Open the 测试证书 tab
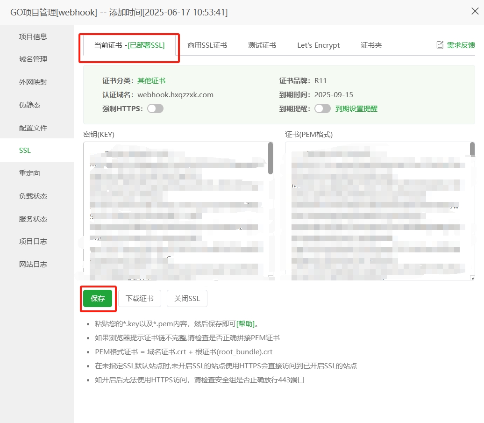Screen dimensions: 484x423 point(262,45)
